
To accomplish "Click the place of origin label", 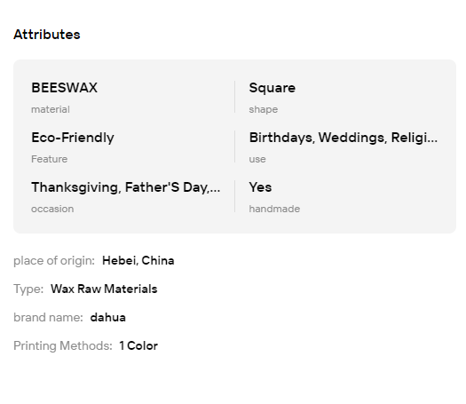I will tap(54, 261).
